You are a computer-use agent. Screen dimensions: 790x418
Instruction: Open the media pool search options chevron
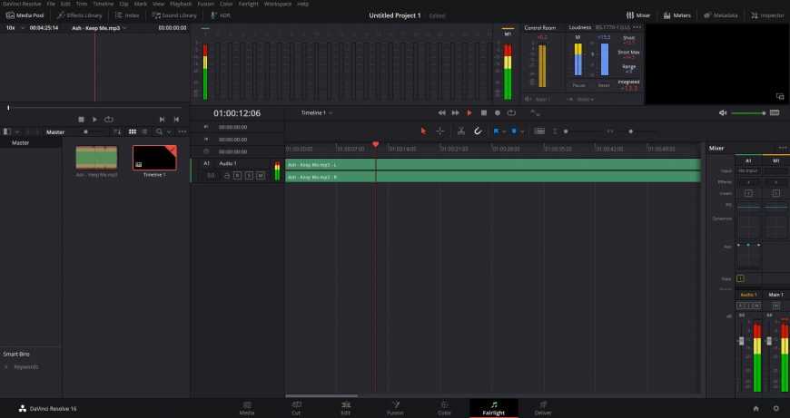point(169,131)
